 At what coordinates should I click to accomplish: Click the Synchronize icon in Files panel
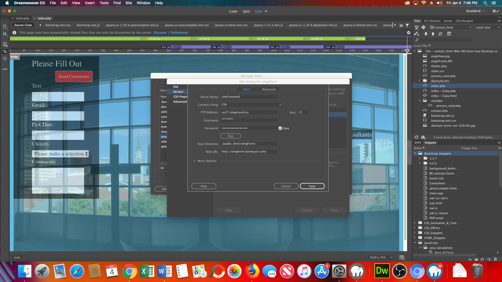[x=440, y=34]
